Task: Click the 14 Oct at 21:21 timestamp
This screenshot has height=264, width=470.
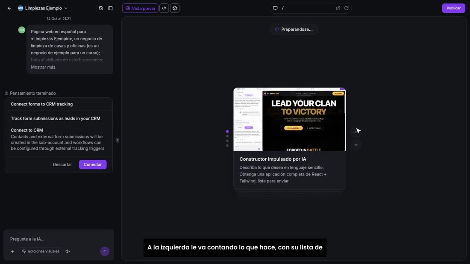Action: tap(59, 18)
